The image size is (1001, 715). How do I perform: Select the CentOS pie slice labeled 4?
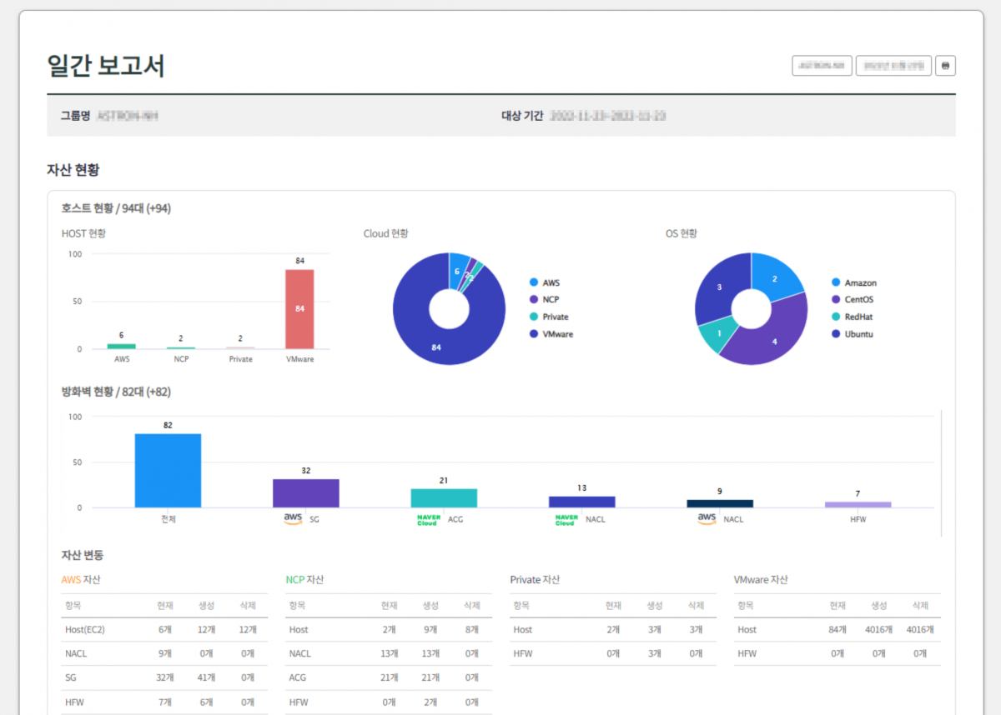[x=775, y=341]
